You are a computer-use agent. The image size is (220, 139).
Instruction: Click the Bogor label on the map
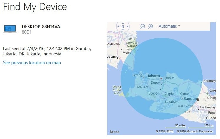[x=154, y=93]
